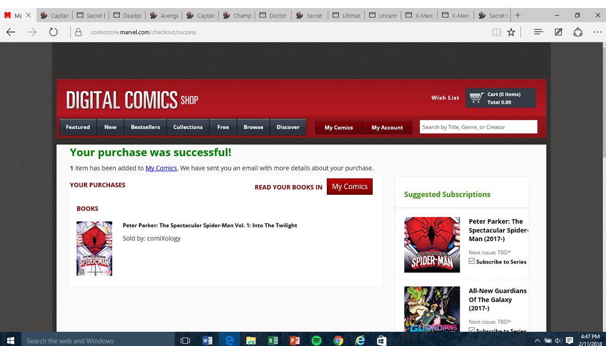Open Spotify from the taskbar

pos(317,340)
